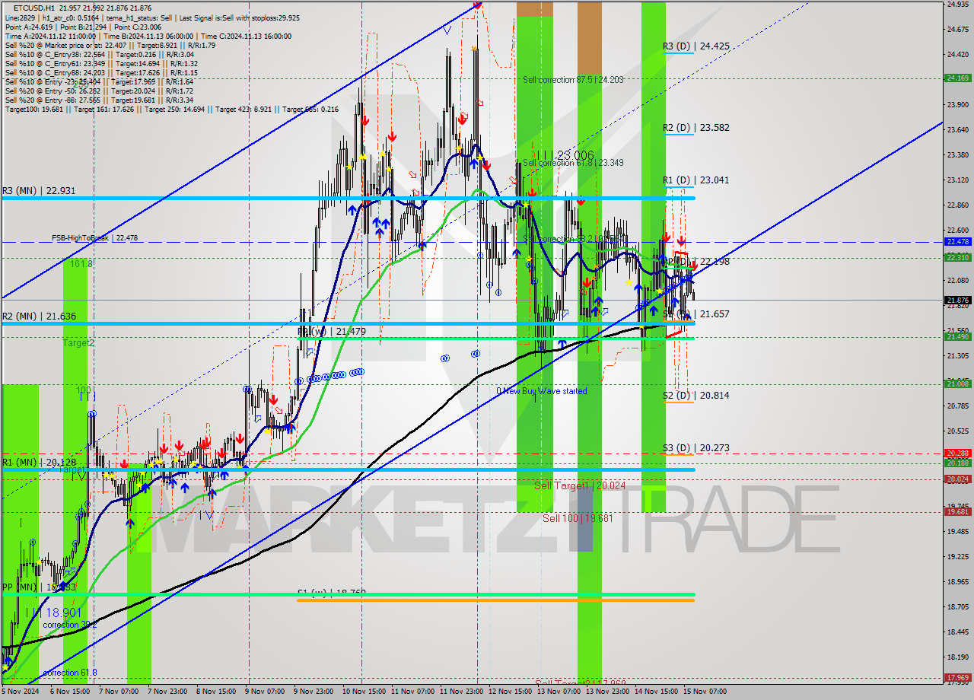Click the 22.310 green price tag

click(x=957, y=257)
